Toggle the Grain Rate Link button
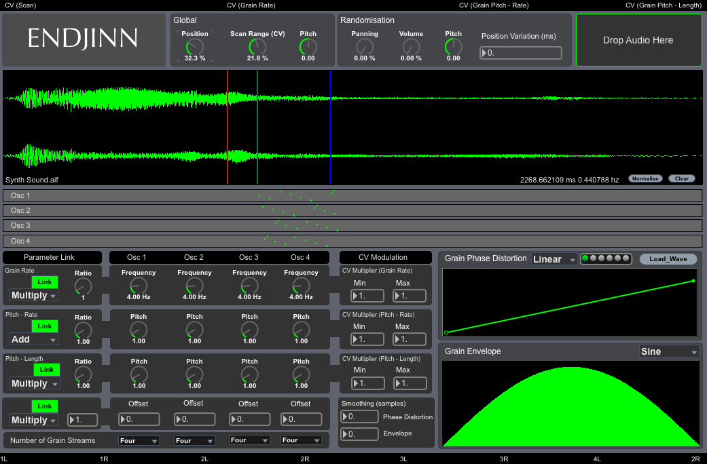This screenshot has height=464, width=707. click(45, 282)
